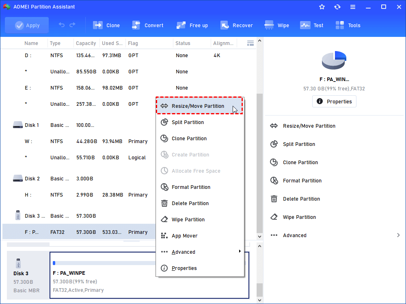Screen dimensions: 406x304
Task: Click the disk map scrollbar down arrow
Action: click(x=259, y=300)
